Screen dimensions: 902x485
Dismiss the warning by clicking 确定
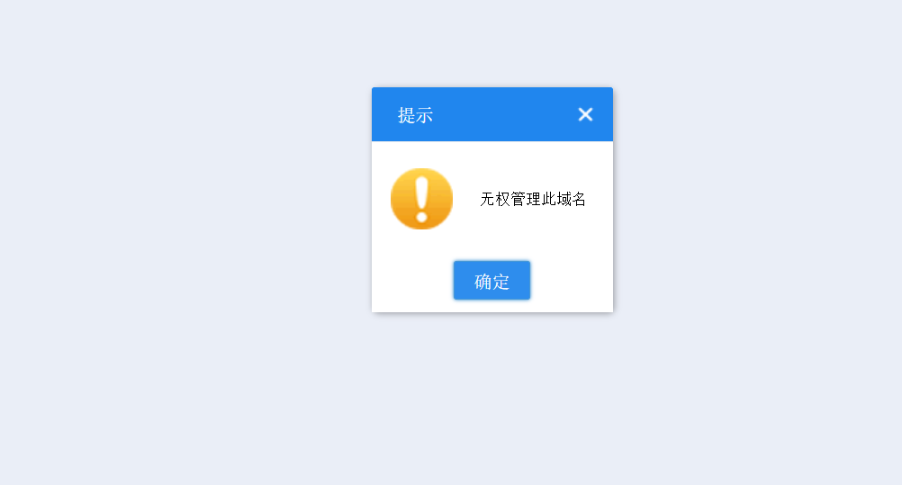pos(492,280)
